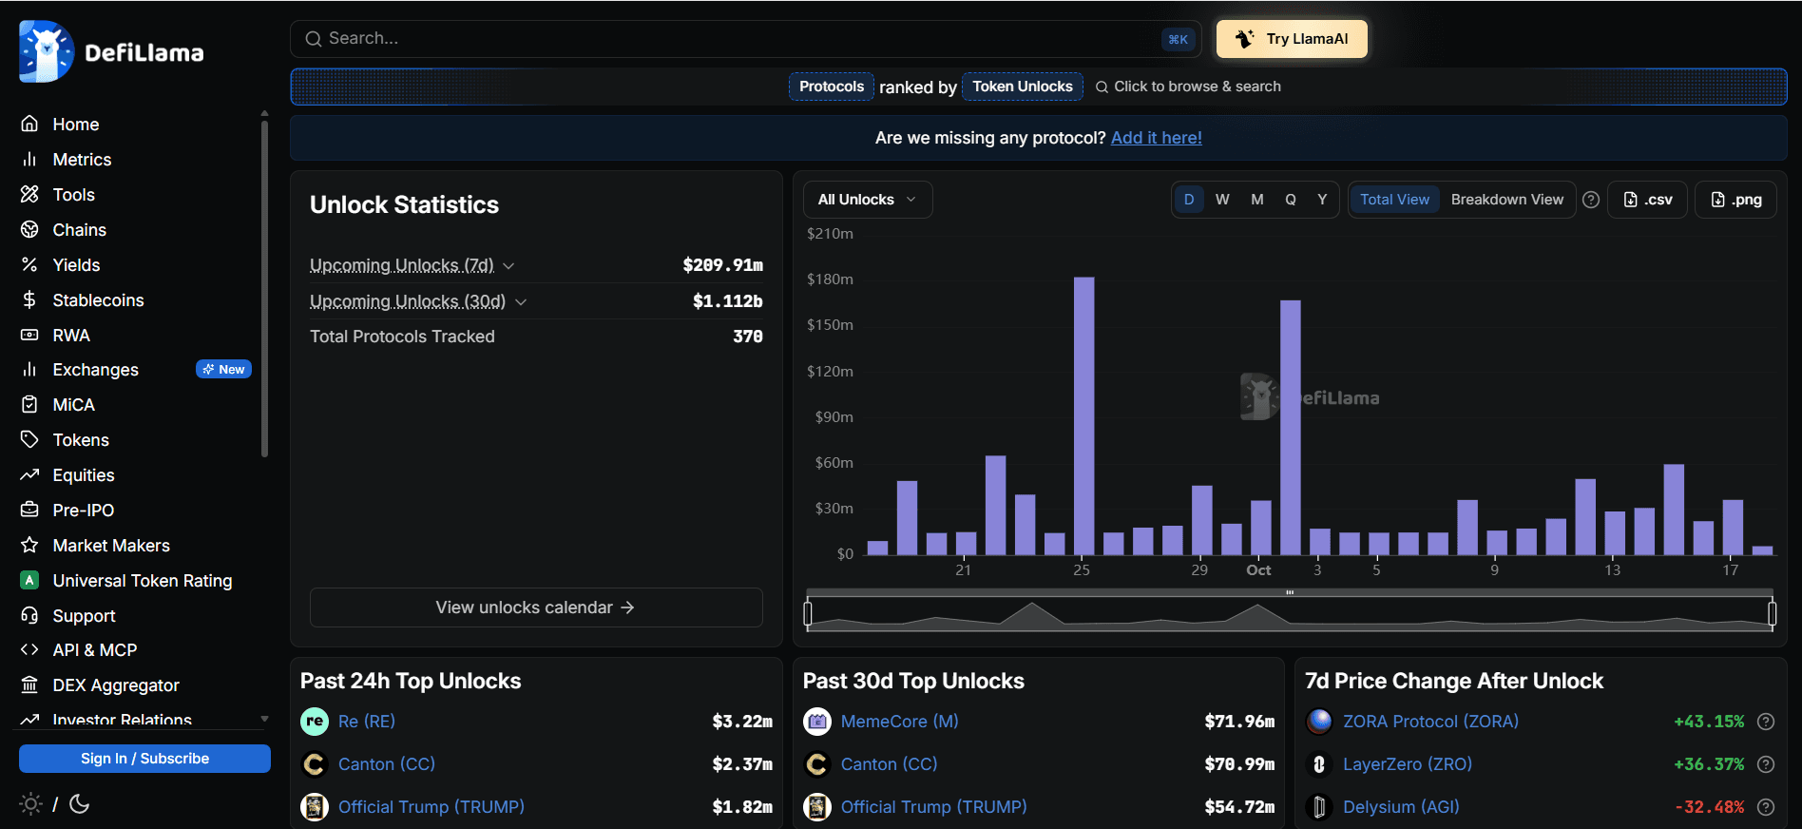The image size is (1802, 829).
Task: Export chart as .png
Action: tap(1735, 200)
